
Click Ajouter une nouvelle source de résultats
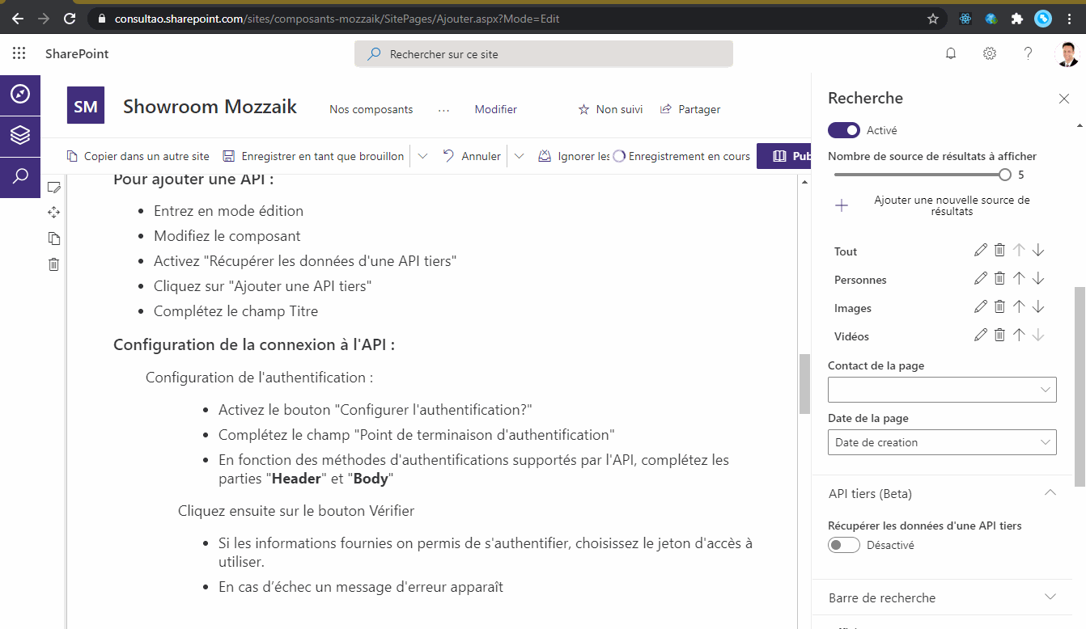942,205
